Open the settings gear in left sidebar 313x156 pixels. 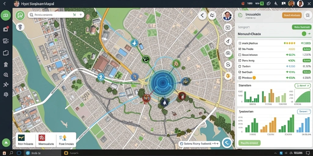6,94
